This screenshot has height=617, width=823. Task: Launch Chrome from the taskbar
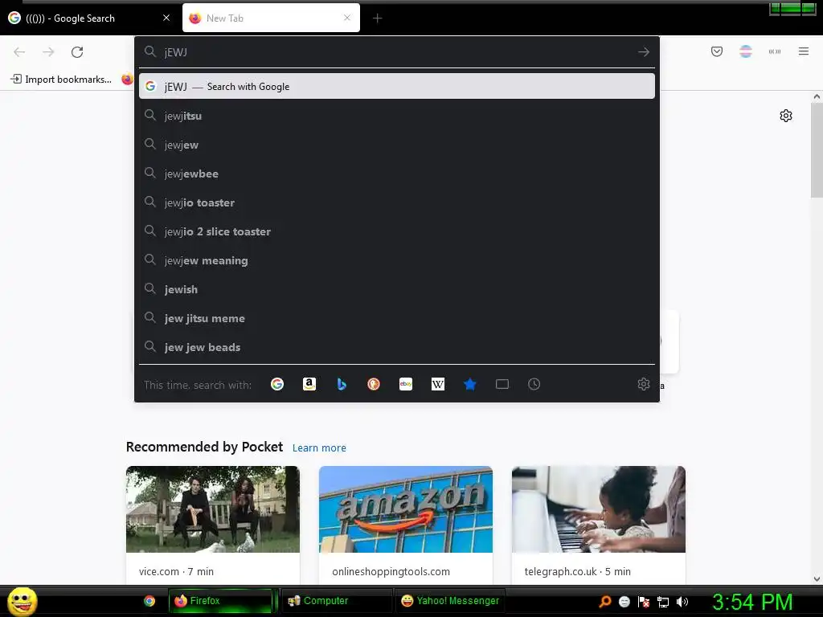(x=149, y=601)
